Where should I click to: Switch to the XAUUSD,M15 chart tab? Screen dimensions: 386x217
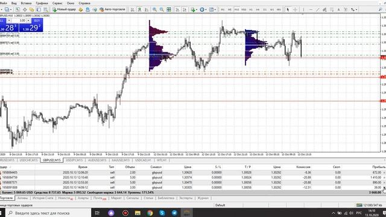coord(121,160)
